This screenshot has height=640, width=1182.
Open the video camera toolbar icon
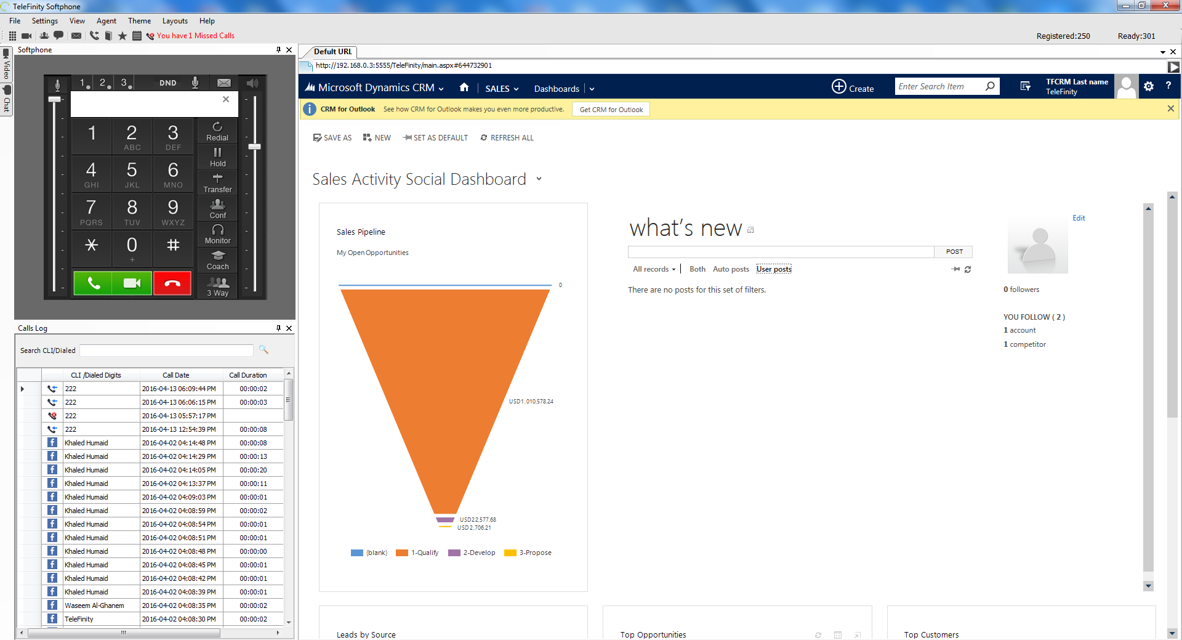[x=26, y=36]
